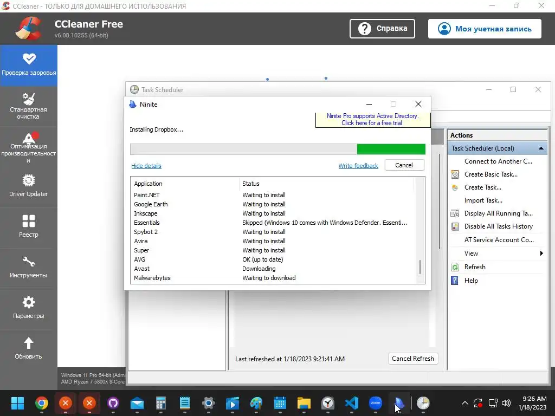555x416 pixels.
Task: Click the Task Scheduler vertical scrollbar
Action: click(x=440, y=201)
